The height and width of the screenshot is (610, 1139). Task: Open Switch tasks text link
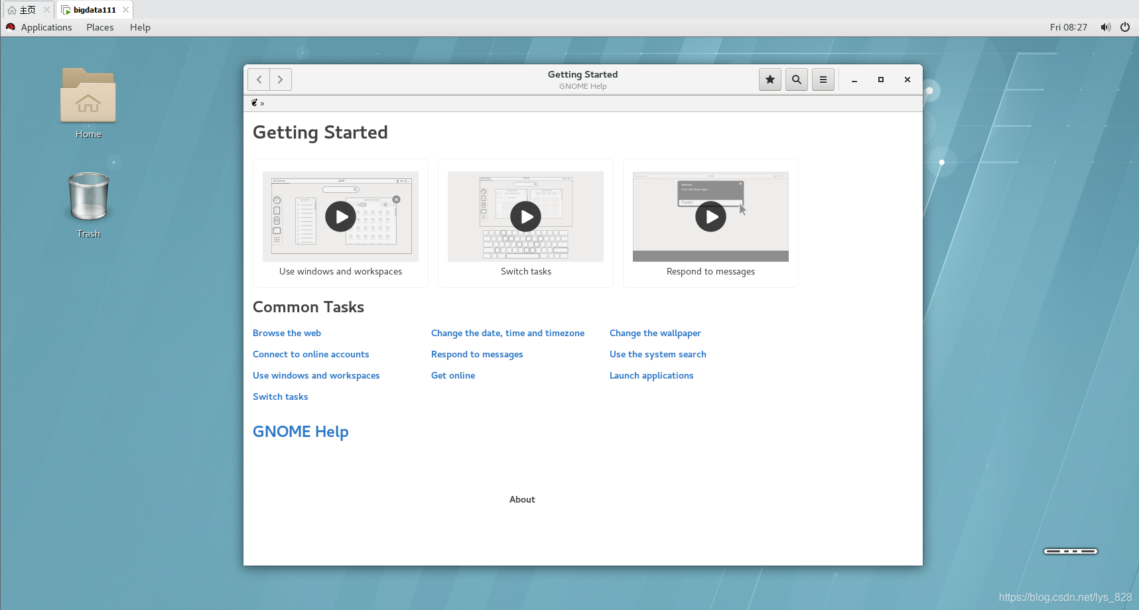[x=280, y=396]
